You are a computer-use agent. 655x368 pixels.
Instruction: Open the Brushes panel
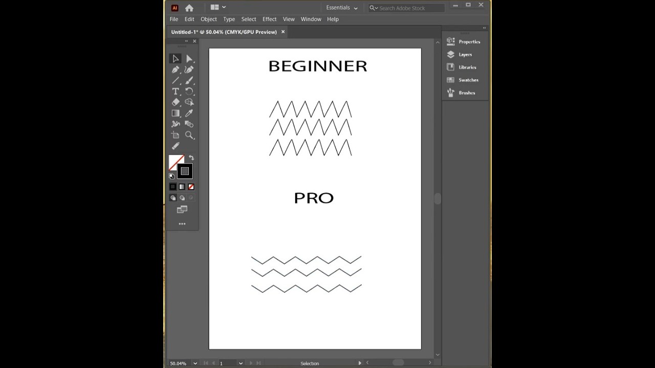(x=461, y=93)
